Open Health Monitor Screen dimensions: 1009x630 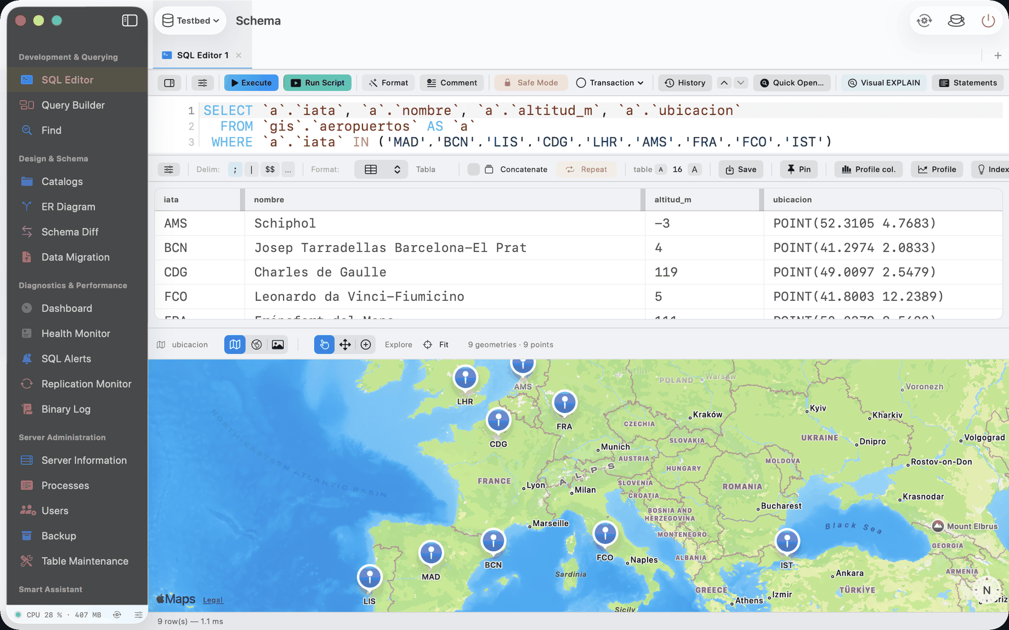pyautogui.click(x=77, y=333)
